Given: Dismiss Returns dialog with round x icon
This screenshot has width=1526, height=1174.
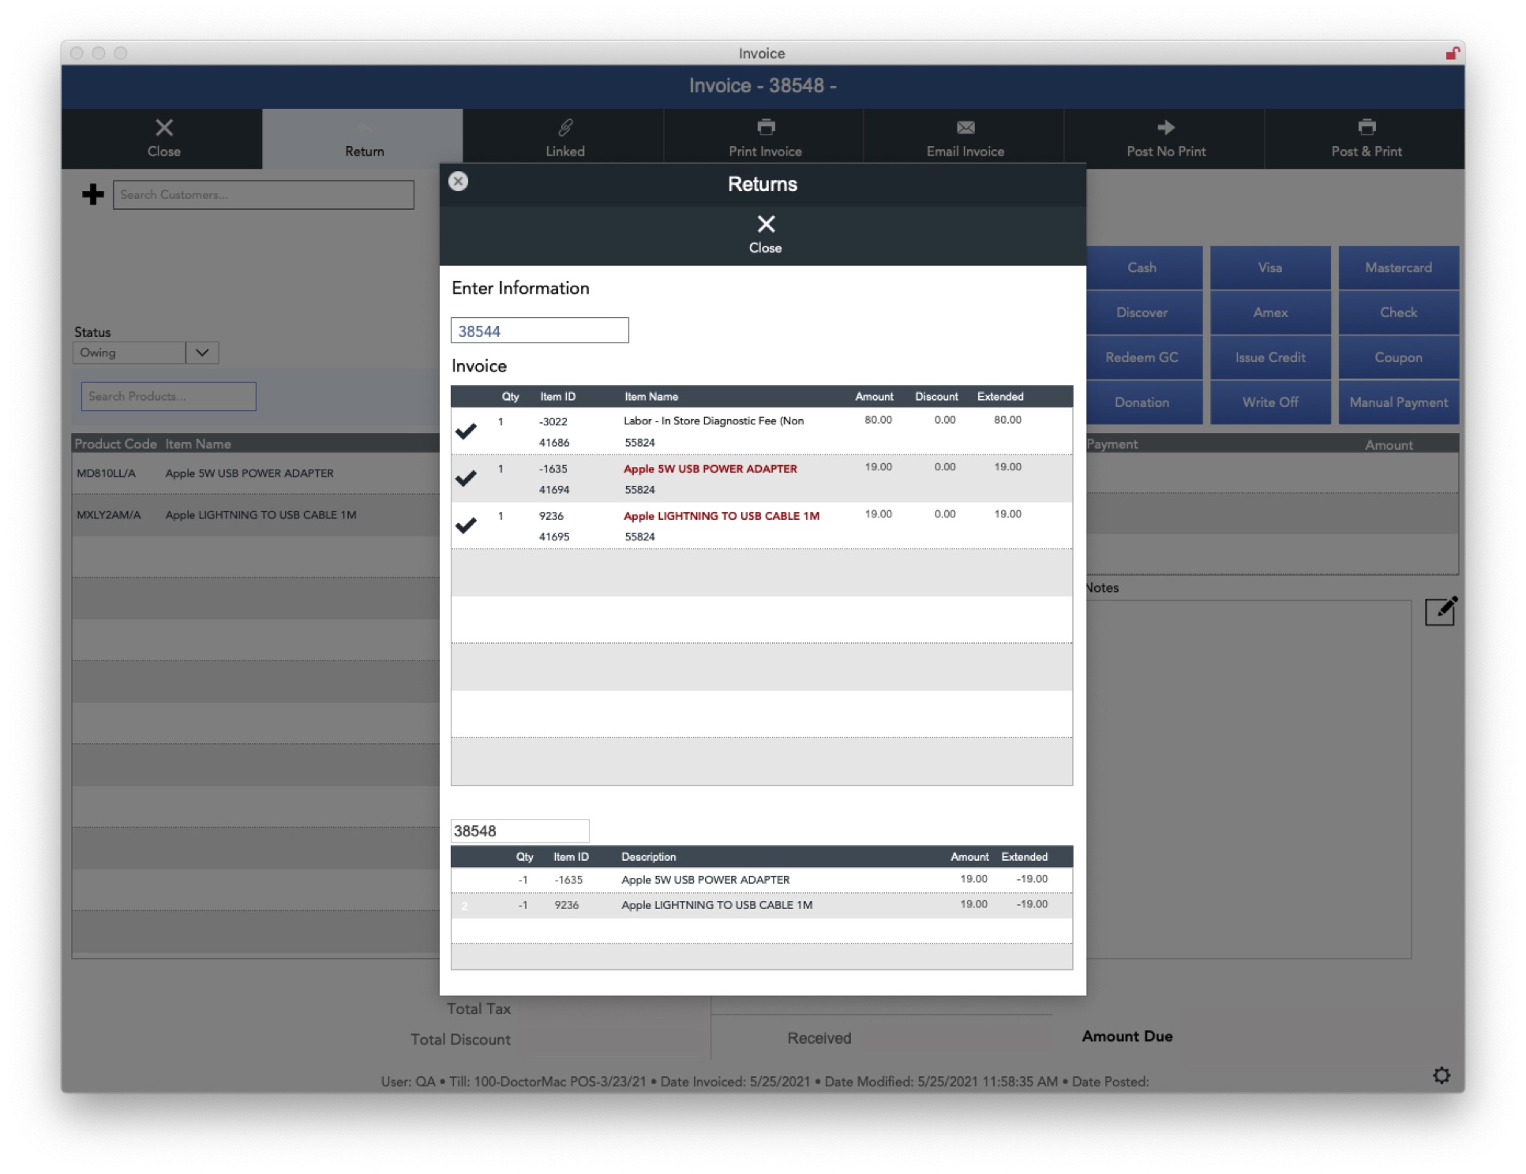Looking at the screenshot, I should click(458, 181).
